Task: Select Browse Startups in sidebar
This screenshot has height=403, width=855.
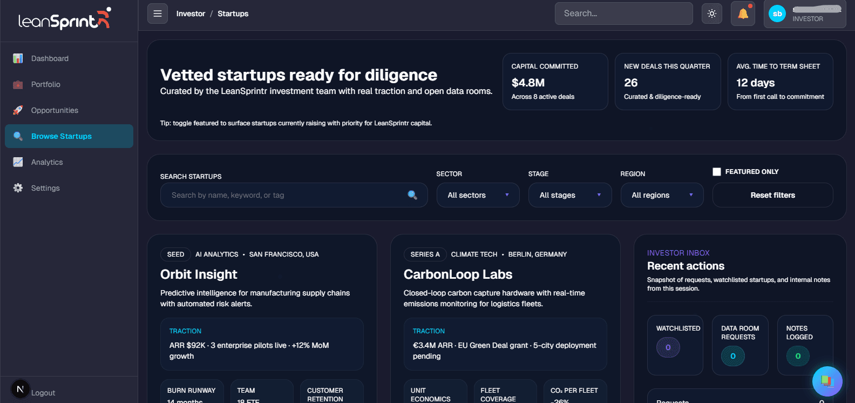Action: [69, 136]
